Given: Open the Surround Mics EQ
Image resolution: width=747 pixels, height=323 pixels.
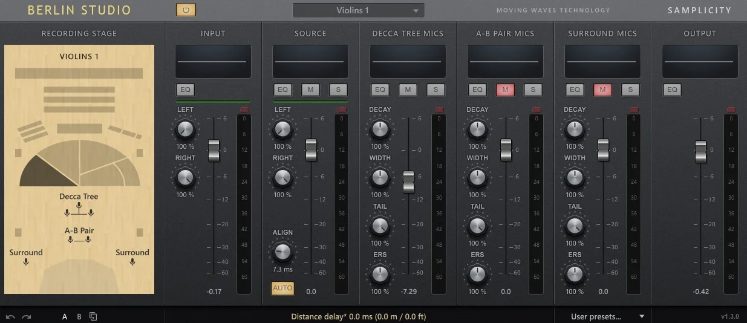Looking at the screenshot, I should 575,90.
